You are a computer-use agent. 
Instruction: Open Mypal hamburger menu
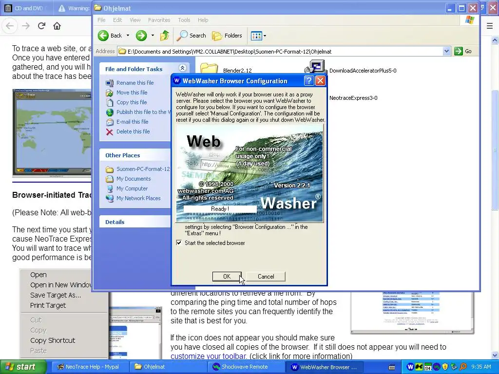tap(490, 26)
